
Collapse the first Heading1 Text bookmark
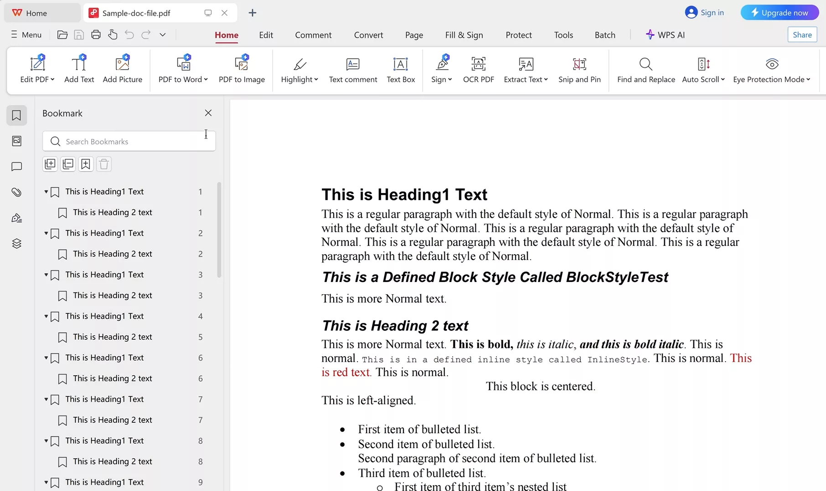46,192
